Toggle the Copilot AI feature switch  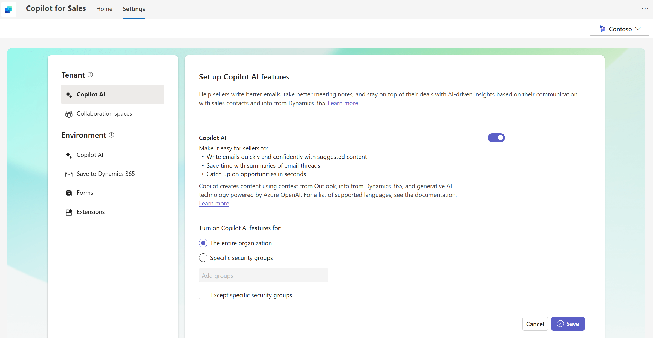coord(497,138)
